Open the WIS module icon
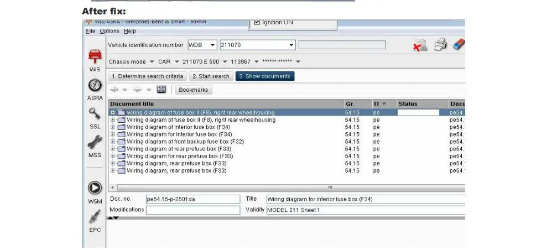 95,56
